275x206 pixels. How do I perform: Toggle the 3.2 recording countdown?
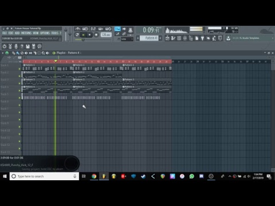[93, 29]
